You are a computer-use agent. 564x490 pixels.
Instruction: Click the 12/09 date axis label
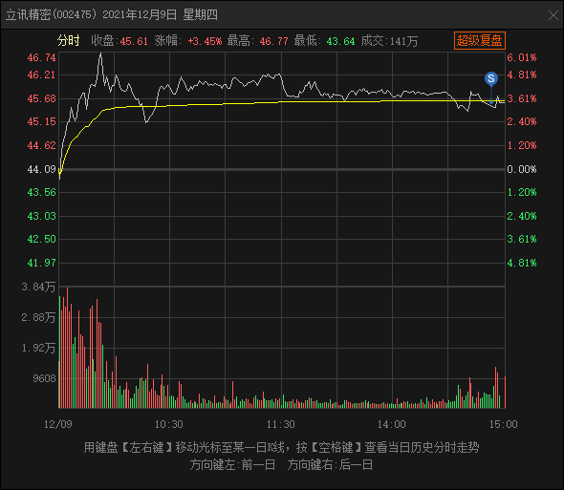[58, 424]
